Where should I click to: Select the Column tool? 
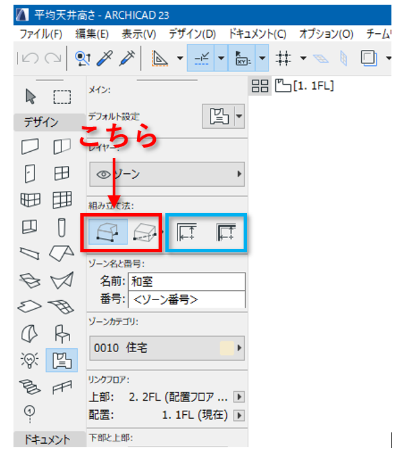61,227
